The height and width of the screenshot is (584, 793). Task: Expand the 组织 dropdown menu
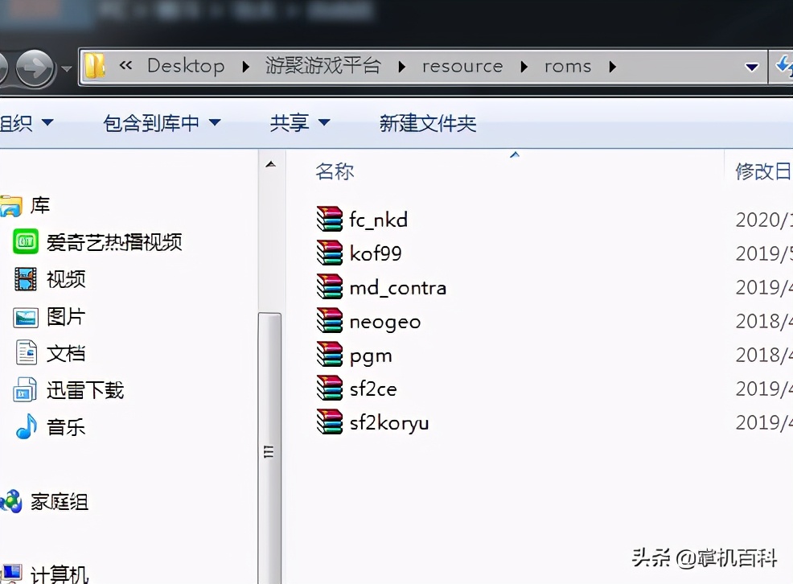point(29,122)
